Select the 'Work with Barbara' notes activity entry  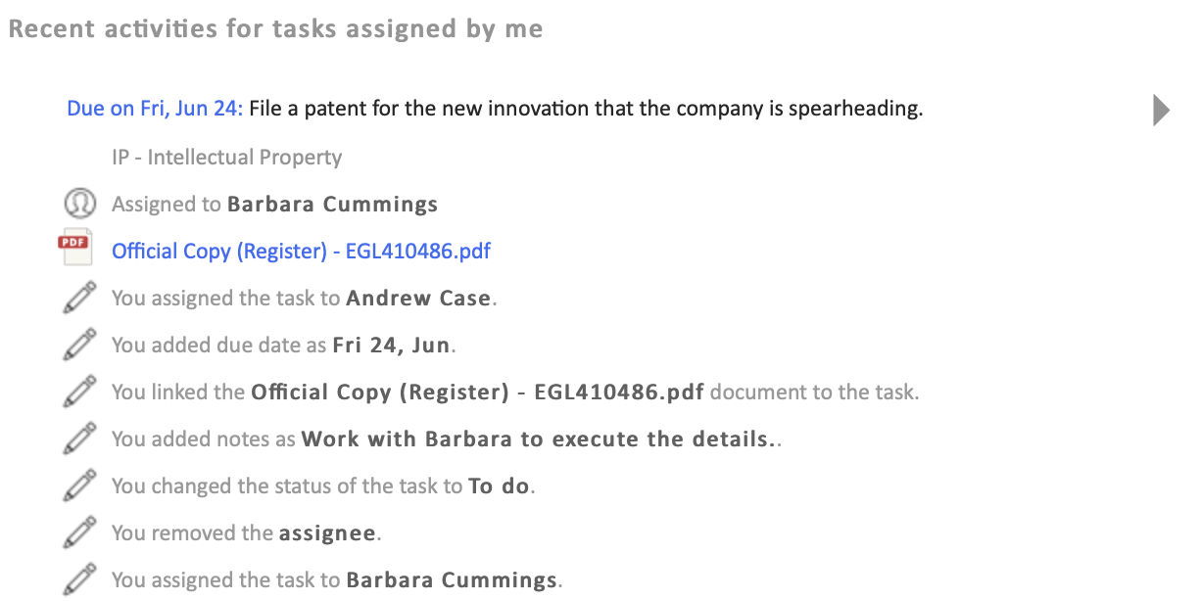(446, 439)
